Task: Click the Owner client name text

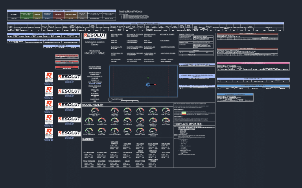Action: (x=95, y=45)
